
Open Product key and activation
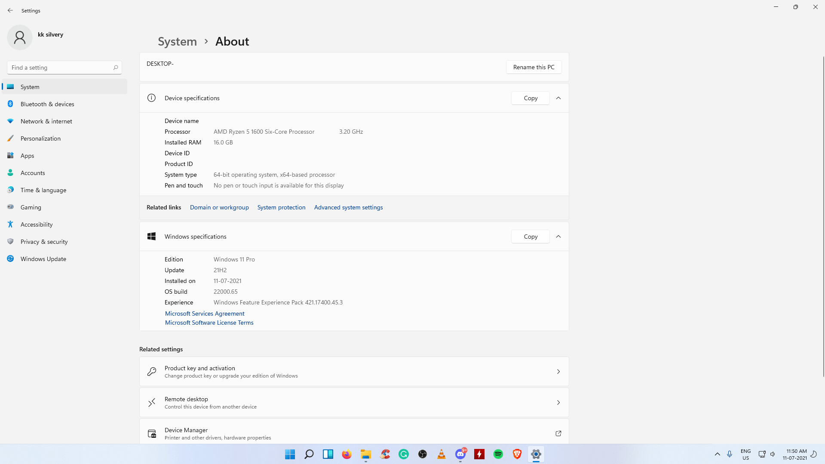click(x=354, y=372)
